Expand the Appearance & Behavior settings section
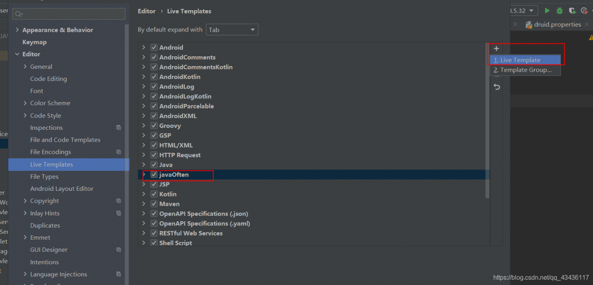Image resolution: width=593 pixels, height=285 pixels. coord(18,30)
